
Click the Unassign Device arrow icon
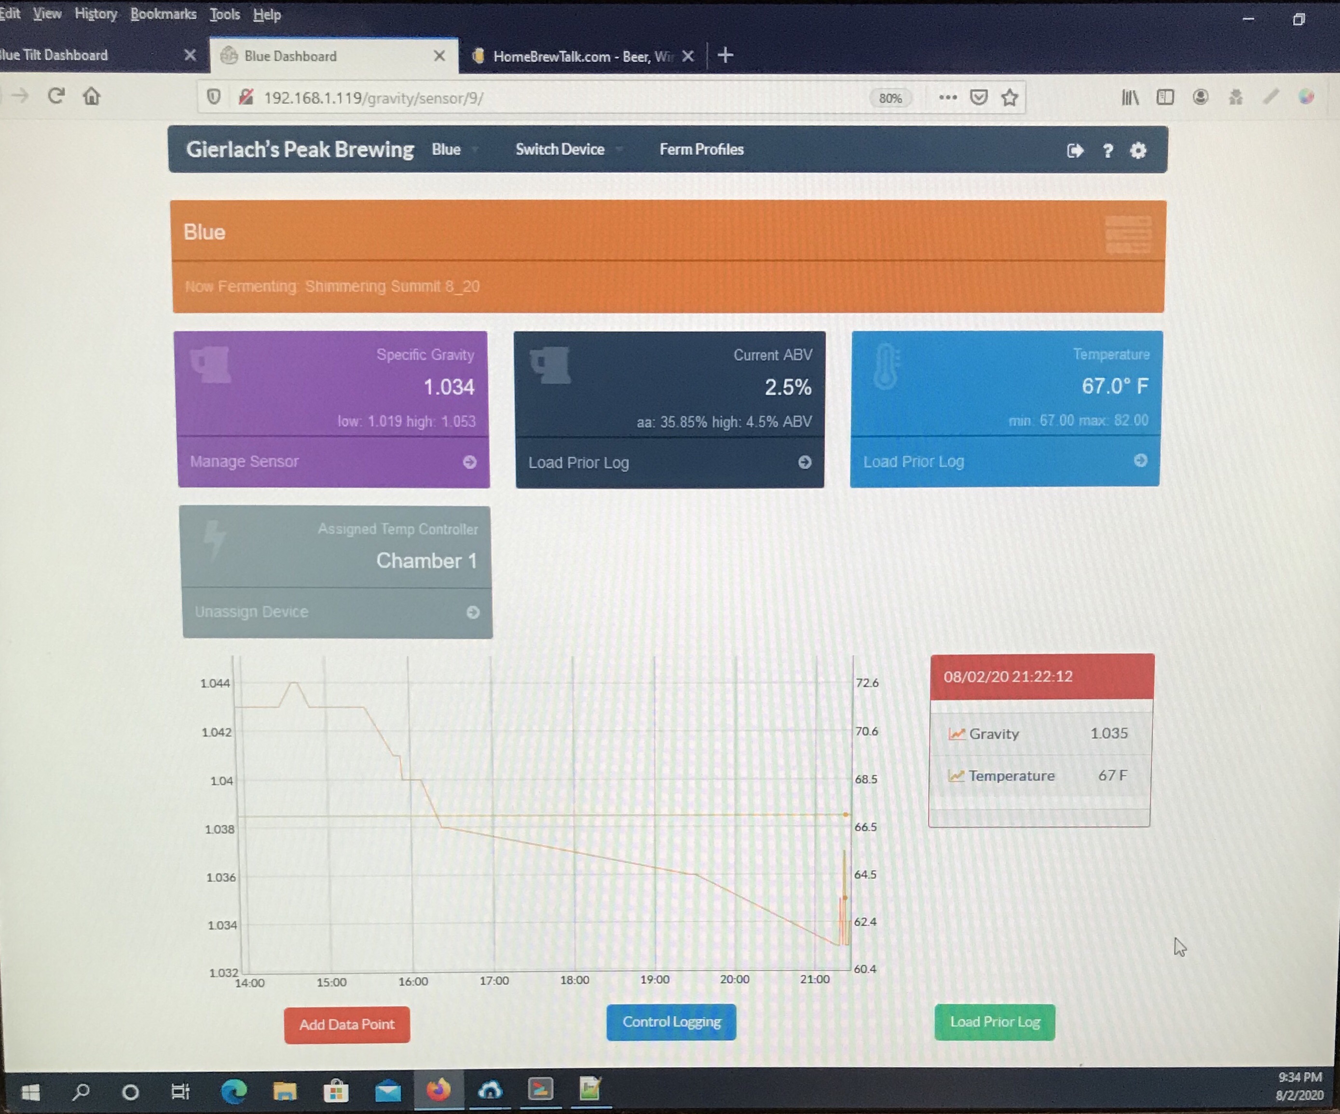(x=473, y=612)
